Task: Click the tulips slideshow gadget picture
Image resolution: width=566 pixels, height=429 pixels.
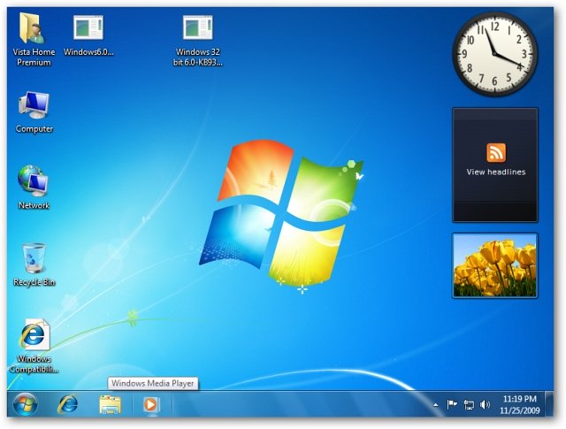Action: [495, 265]
